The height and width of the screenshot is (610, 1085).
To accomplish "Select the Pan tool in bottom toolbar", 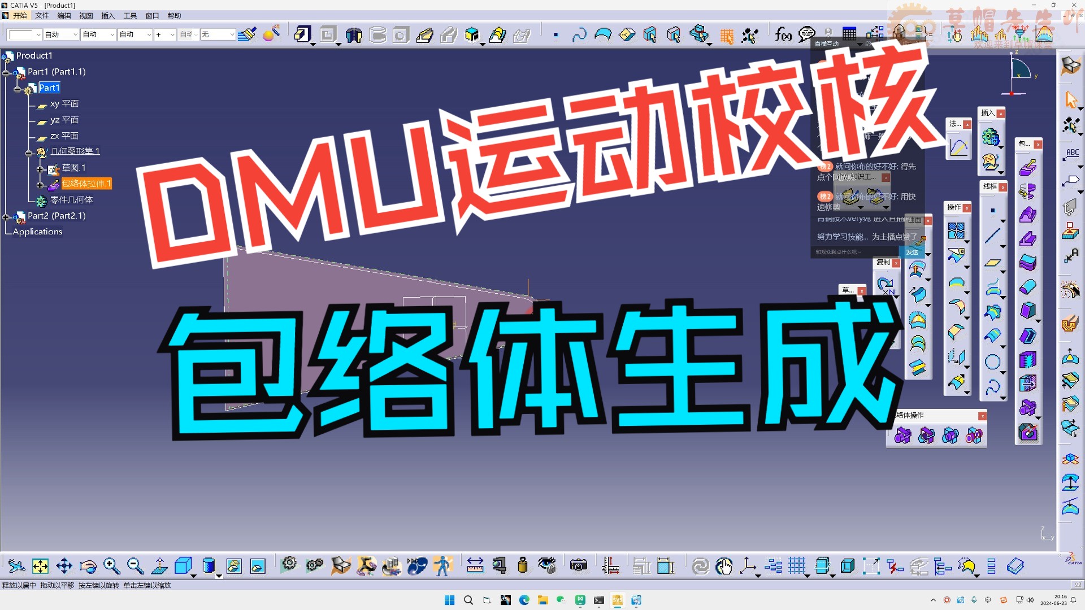I will click(64, 566).
